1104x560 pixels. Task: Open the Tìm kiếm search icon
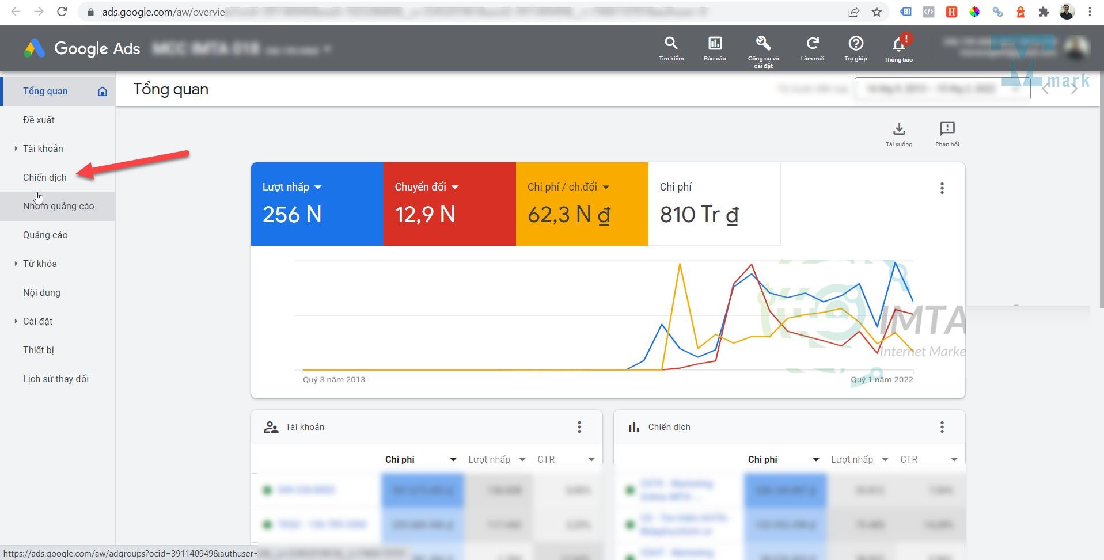pyautogui.click(x=671, y=48)
